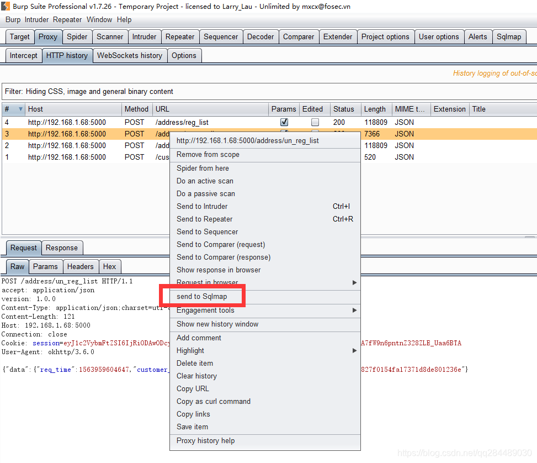Choose Send to Sequencer
537x463 pixels.
pyautogui.click(x=265, y=231)
